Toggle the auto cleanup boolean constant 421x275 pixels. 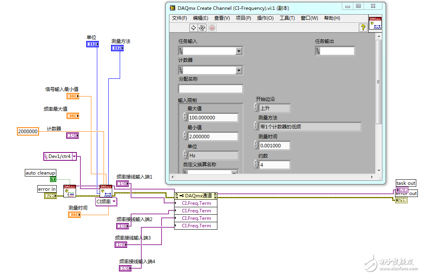(53, 179)
